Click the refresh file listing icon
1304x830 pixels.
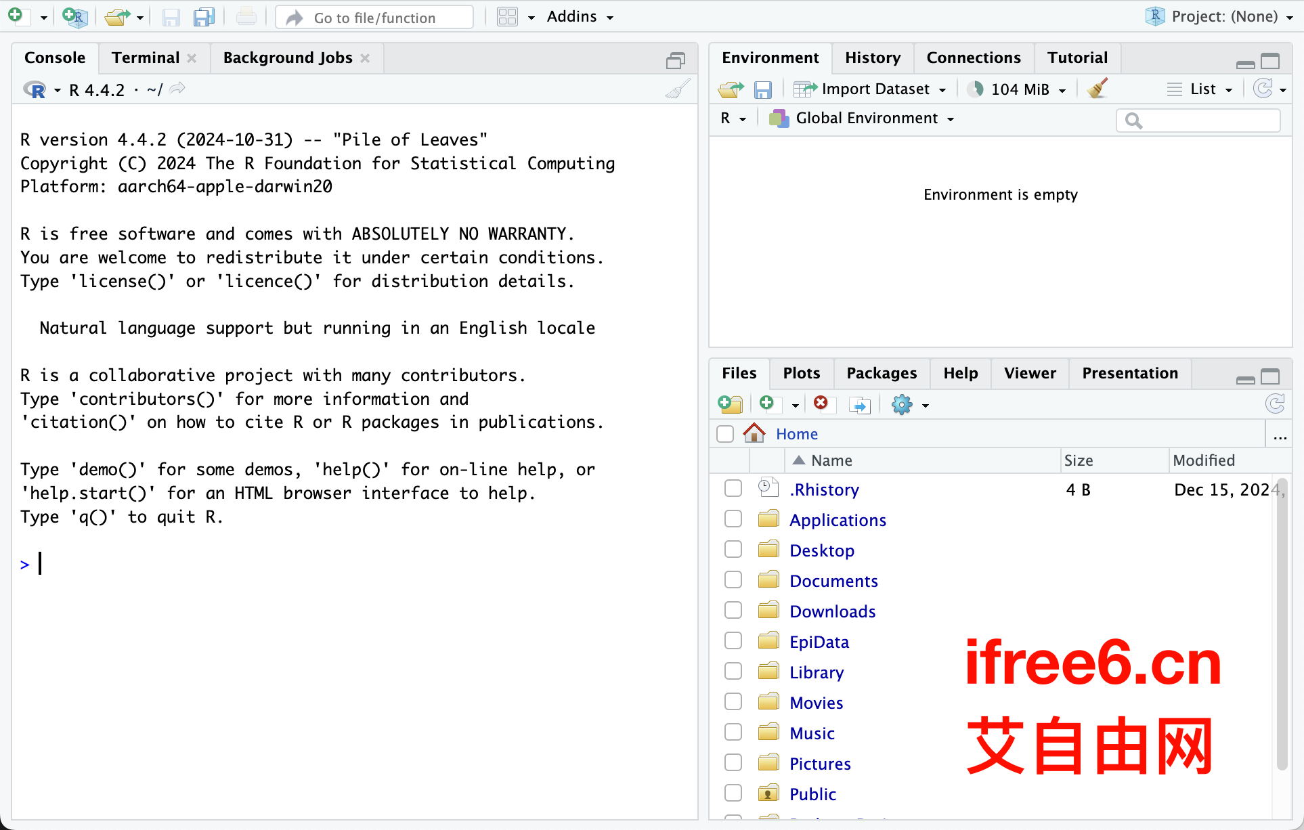tap(1275, 404)
